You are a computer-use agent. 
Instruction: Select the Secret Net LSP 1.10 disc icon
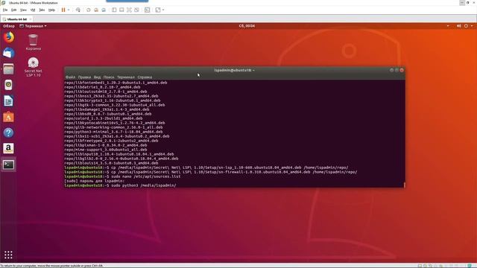tap(33, 67)
